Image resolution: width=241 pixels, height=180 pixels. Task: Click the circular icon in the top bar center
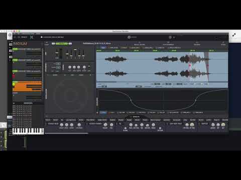[129, 37]
